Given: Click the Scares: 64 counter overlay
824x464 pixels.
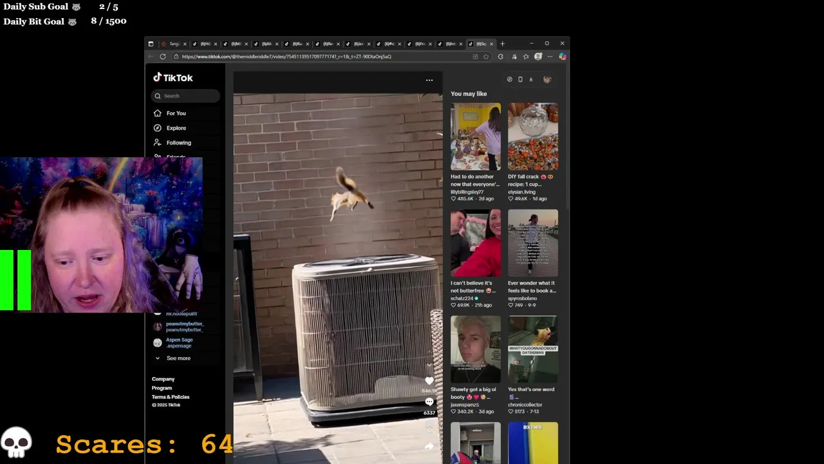Looking at the screenshot, I should (x=144, y=445).
